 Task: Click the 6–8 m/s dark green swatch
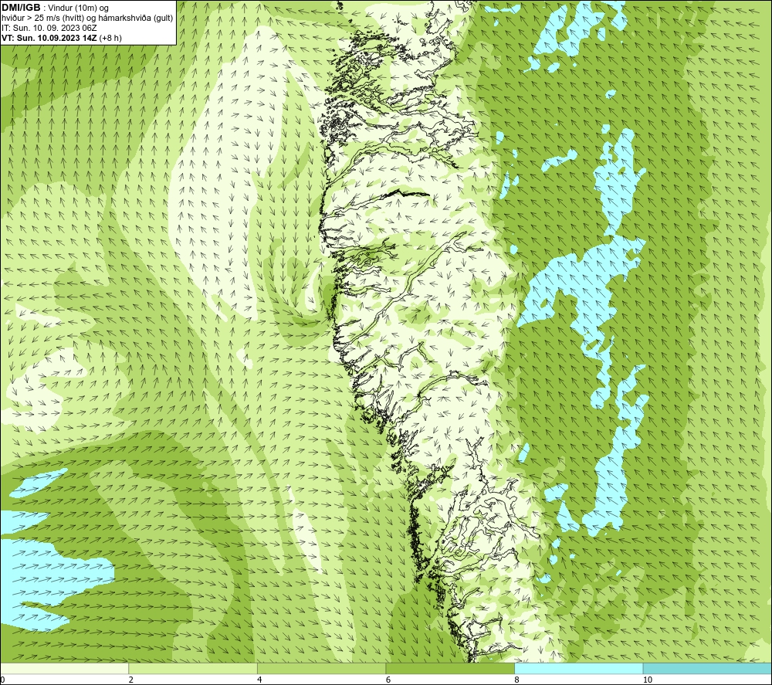[450, 668]
